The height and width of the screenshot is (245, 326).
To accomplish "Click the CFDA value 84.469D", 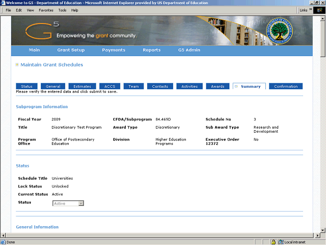I will click(x=163, y=119).
